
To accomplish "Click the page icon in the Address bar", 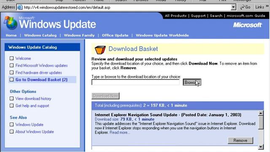I will pyautogui.click(x=20, y=8).
